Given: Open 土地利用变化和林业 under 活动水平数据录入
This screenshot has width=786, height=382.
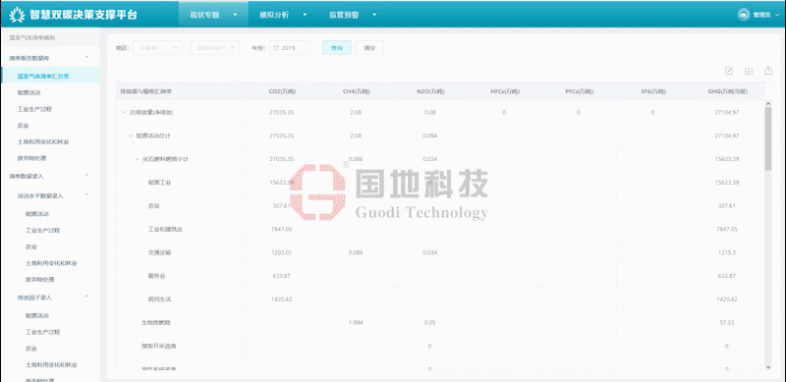Looking at the screenshot, I should tap(52, 263).
